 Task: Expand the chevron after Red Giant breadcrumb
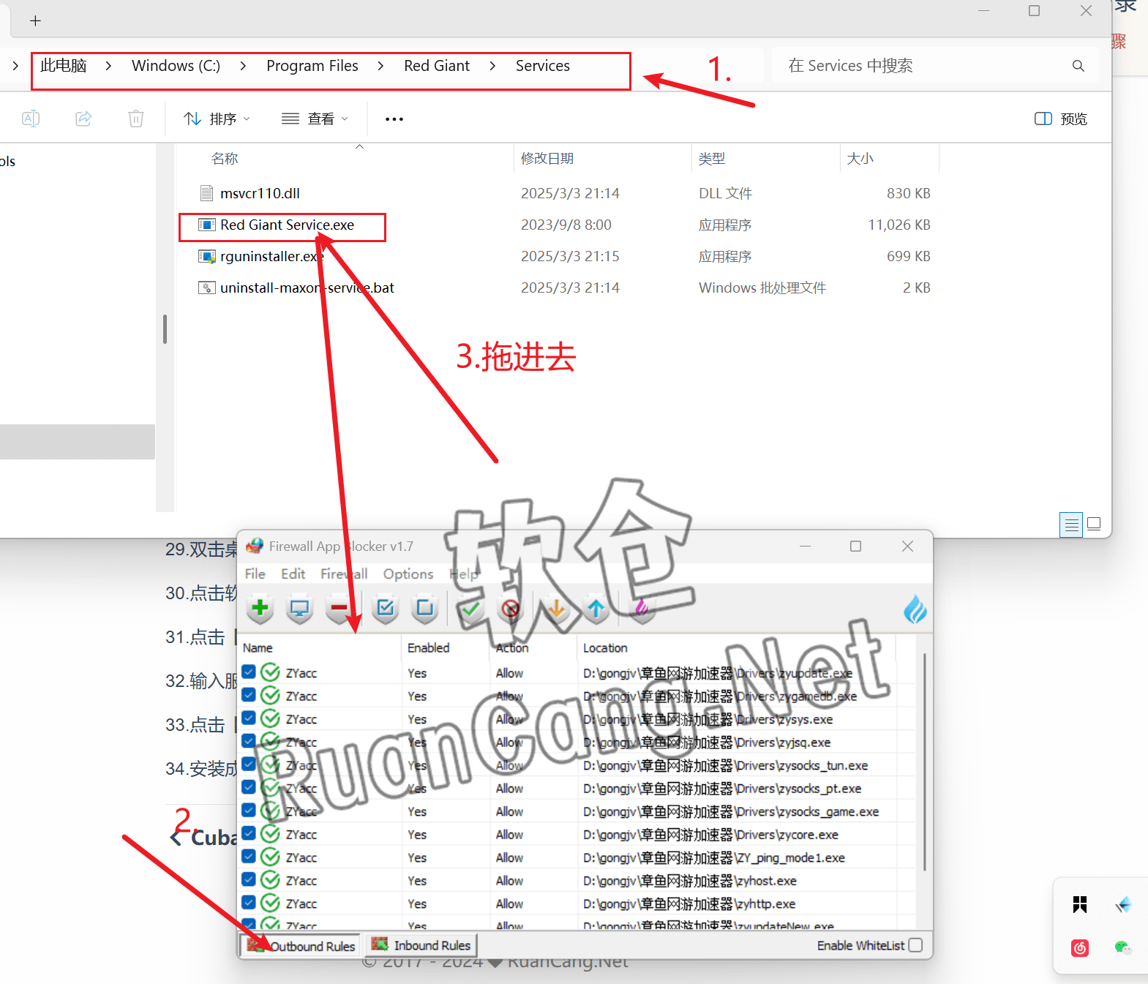(492, 66)
